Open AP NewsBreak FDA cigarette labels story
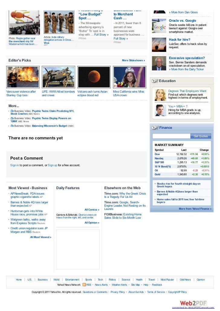The image size is (220, 311). tap(27, 195)
